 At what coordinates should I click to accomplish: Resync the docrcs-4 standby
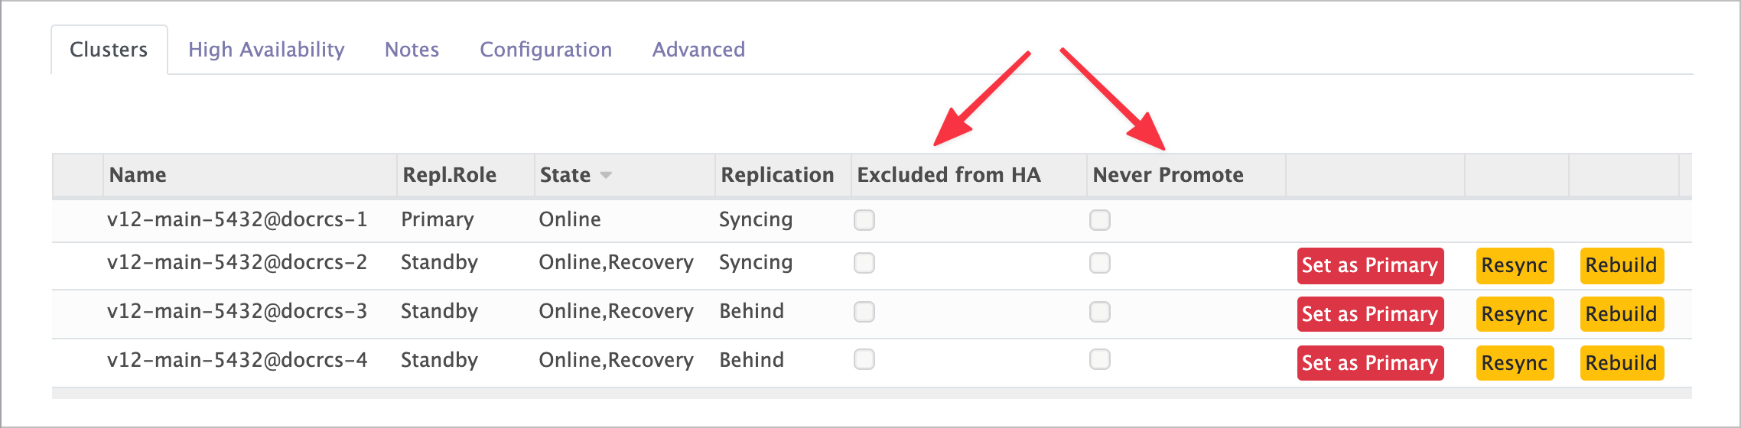point(1515,363)
